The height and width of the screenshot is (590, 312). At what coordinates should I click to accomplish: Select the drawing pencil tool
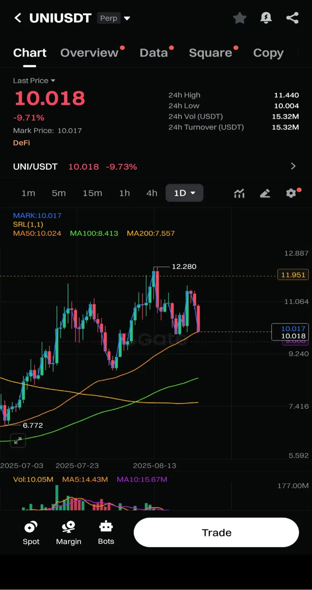[265, 193]
